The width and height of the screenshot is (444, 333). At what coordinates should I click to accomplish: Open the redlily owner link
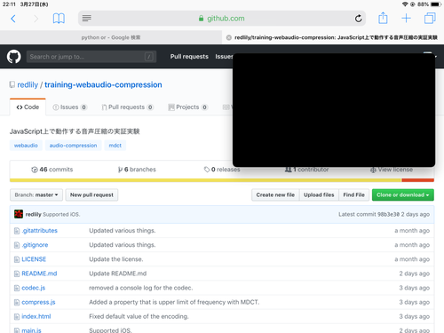pyautogui.click(x=28, y=85)
